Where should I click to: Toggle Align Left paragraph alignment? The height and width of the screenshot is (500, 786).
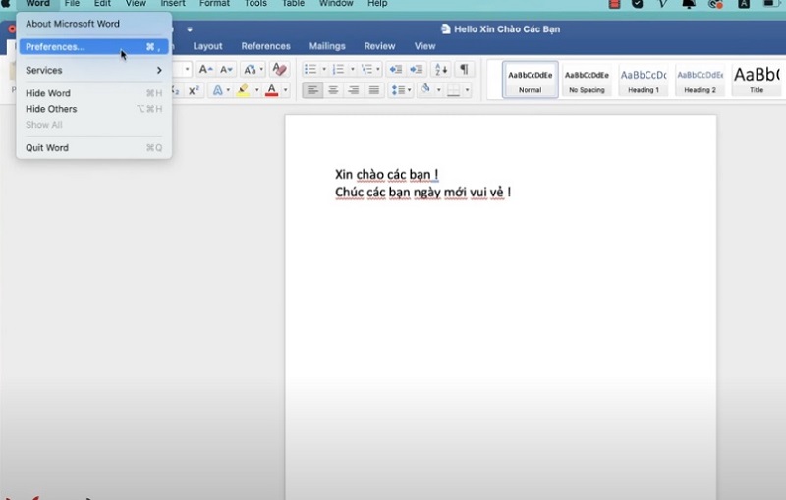point(311,90)
